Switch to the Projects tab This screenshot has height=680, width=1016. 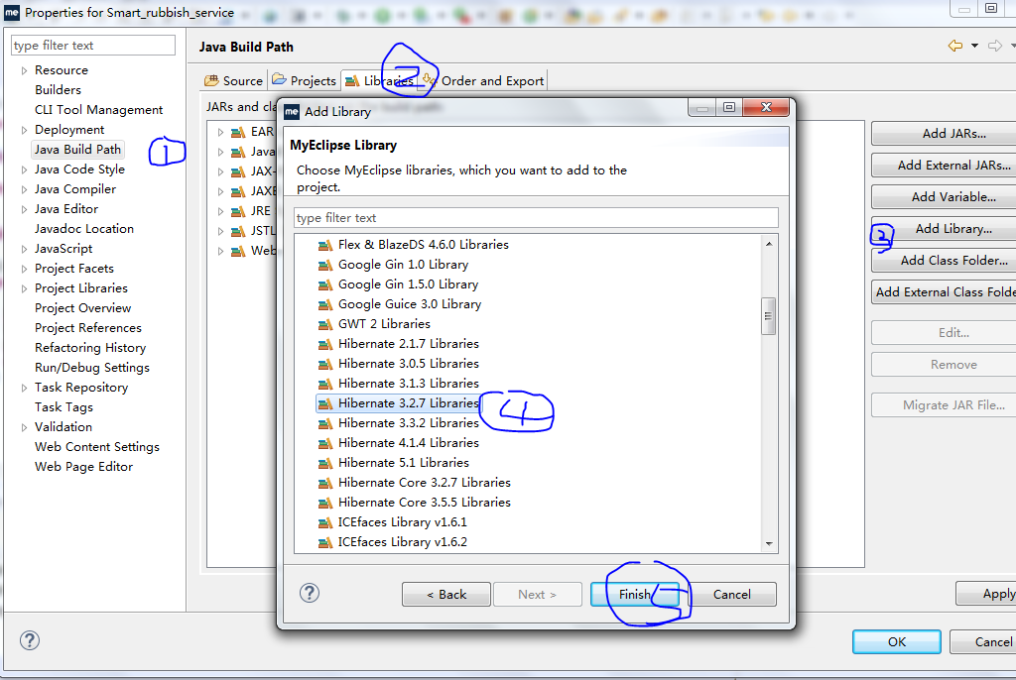pyautogui.click(x=304, y=81)
